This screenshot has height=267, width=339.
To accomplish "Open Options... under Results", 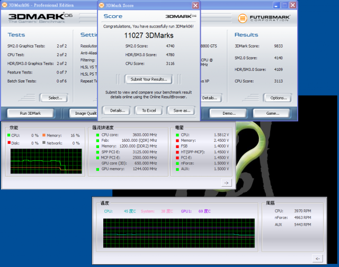I will coord(278,98).
